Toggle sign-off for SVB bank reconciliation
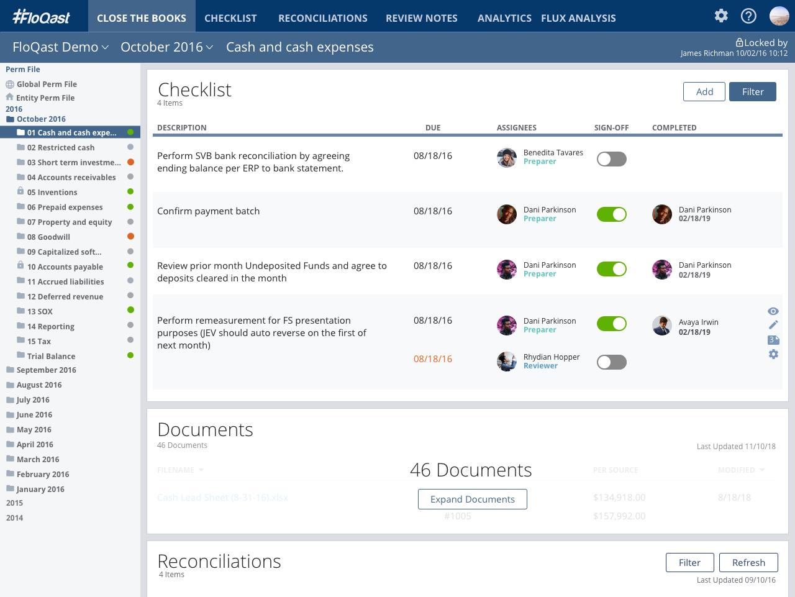 point(612,159)
